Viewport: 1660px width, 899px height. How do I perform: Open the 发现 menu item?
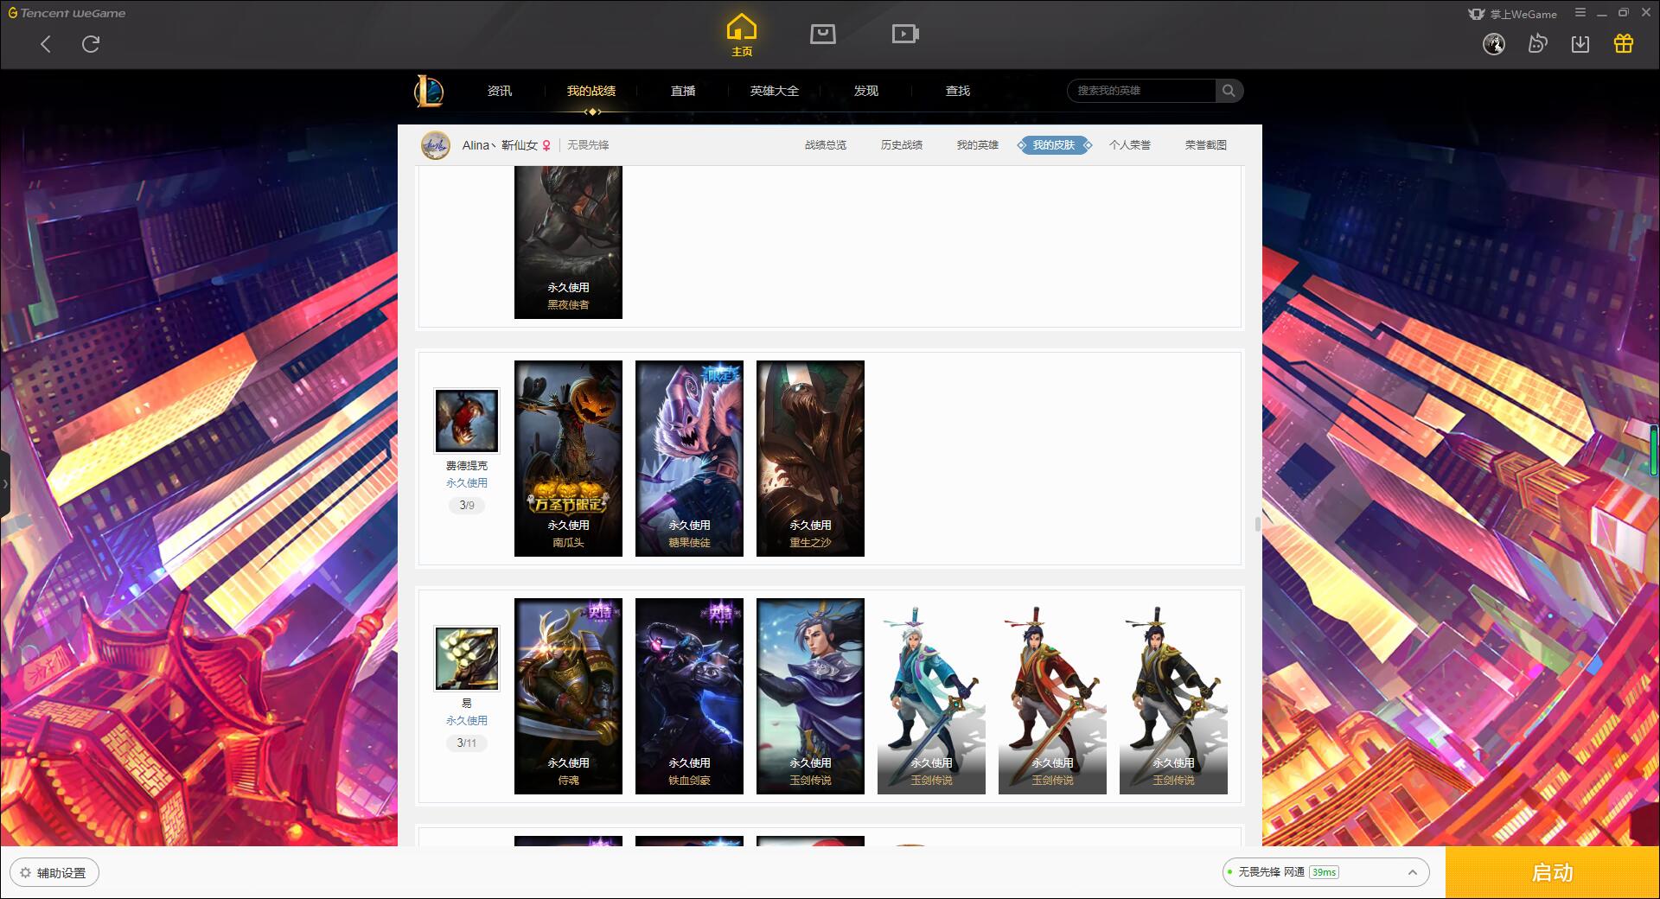[866, 91]
